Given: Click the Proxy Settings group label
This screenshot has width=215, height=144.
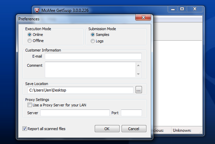Looking at the screenshot, I should pyautogui.click(x=37, y=100).
